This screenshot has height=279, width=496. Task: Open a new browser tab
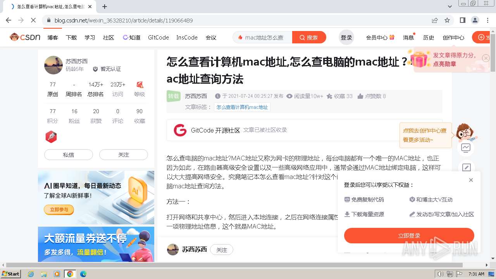coord(105,7)
